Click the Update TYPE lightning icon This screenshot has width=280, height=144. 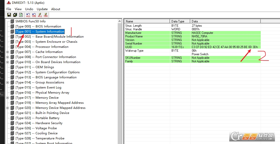coord(46,15)
